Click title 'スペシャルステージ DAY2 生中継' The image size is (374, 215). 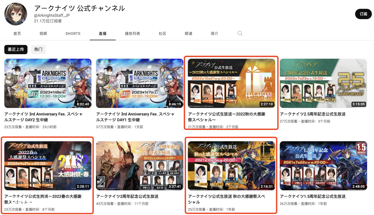[x=43, y=117]
